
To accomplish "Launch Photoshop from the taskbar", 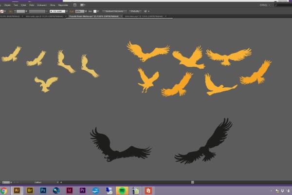I will (43, 191).
